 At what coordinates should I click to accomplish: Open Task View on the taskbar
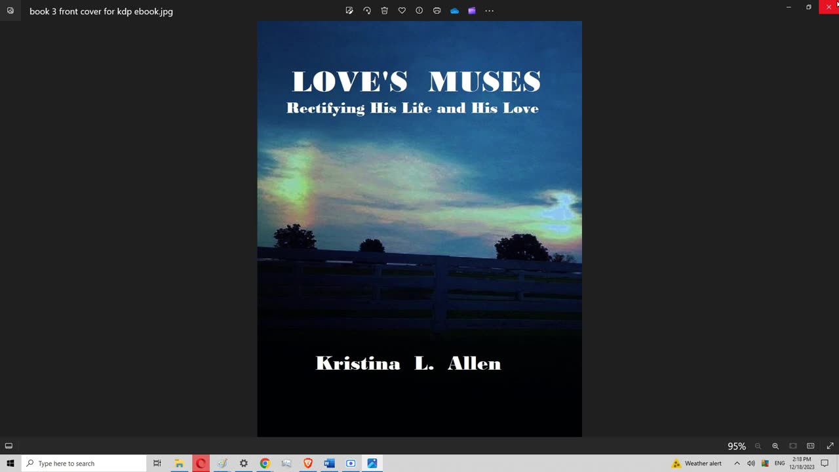click(157, 463)
